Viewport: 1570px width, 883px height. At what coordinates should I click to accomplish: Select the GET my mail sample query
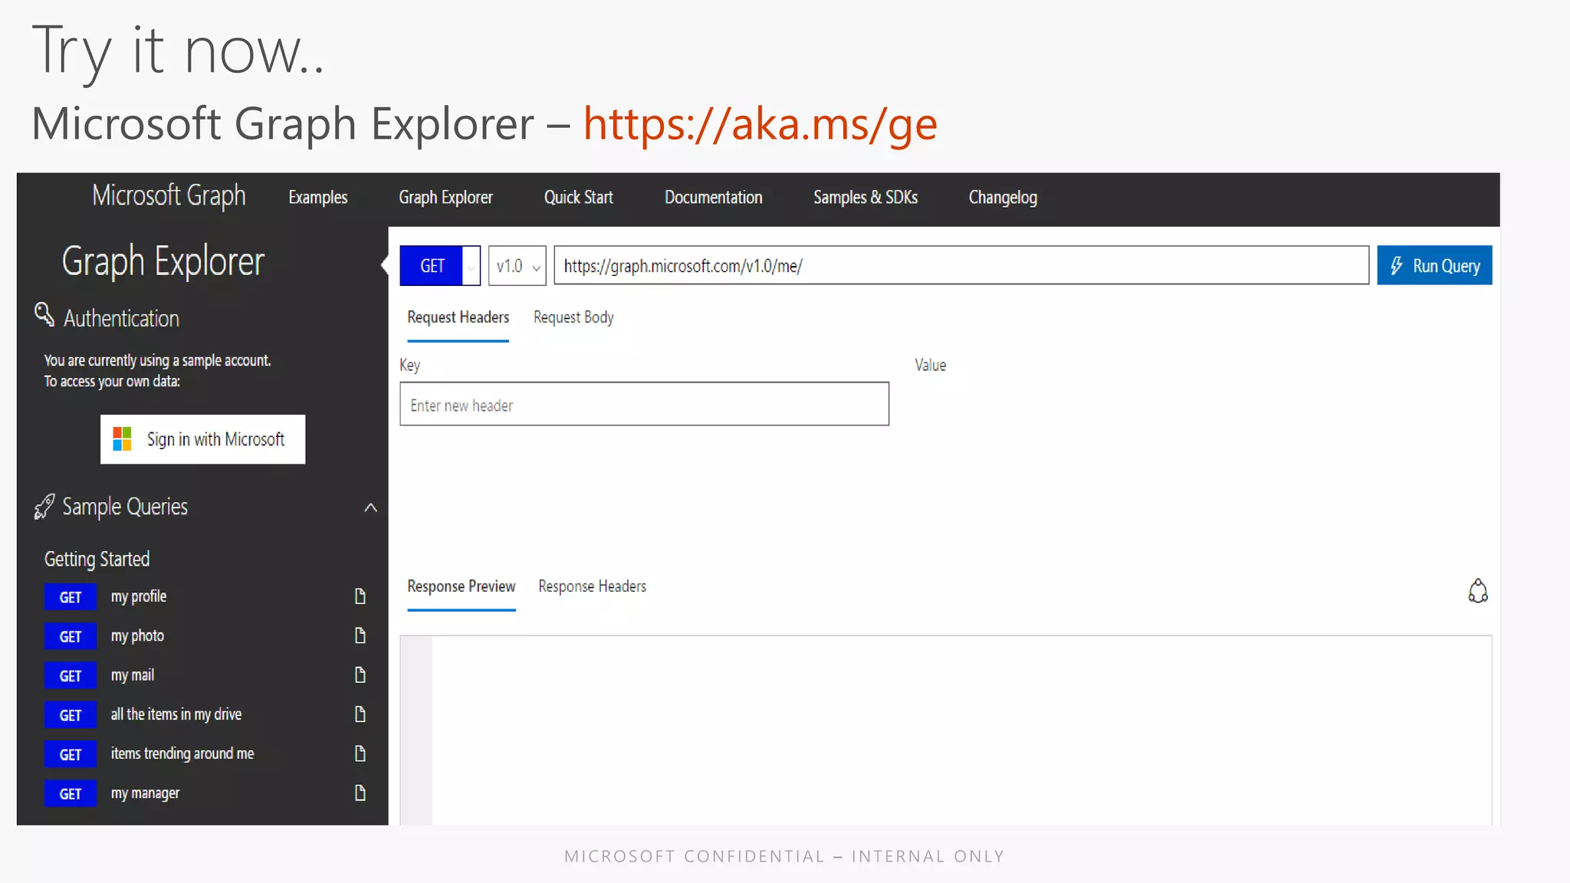click(x=132, y=675)
